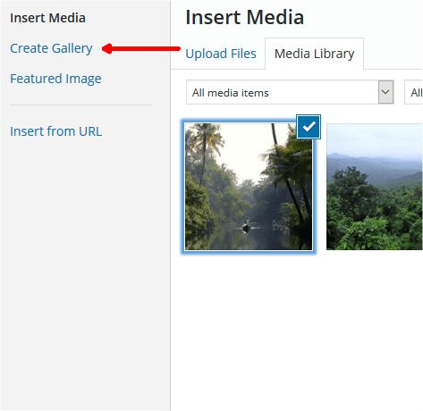Open the partially visible second All dropdown

tap(413, 92)
